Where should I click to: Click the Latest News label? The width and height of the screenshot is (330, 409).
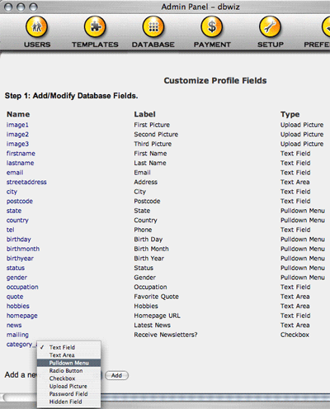tap(152, 326)
